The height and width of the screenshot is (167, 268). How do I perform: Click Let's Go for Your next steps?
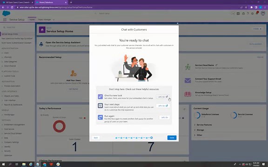(x=163, y=106)
